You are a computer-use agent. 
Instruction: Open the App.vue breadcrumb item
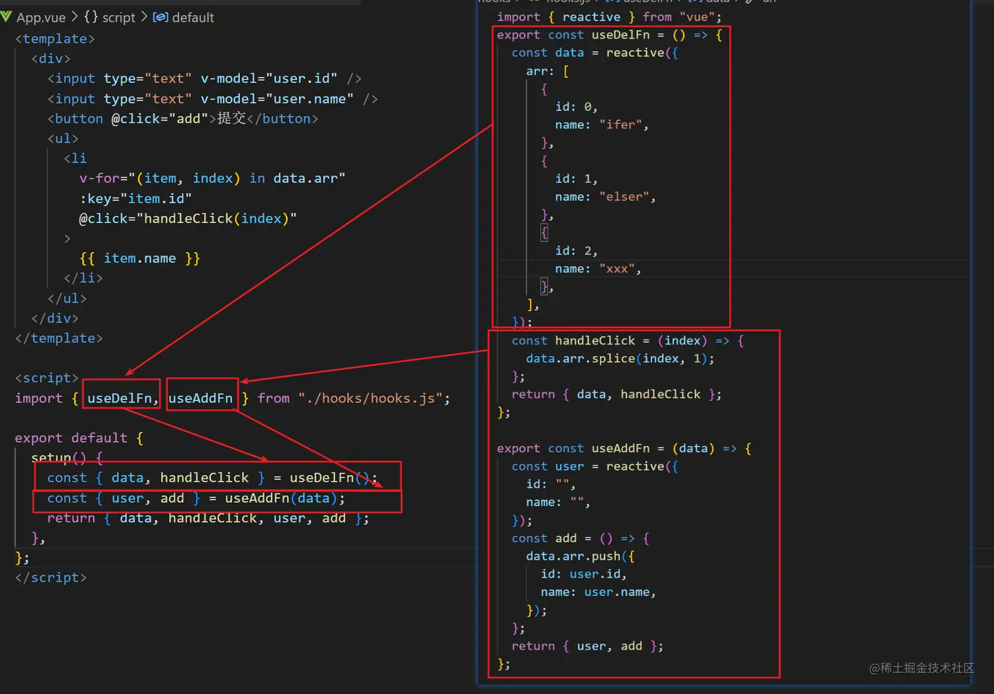[x=41, y=17]
